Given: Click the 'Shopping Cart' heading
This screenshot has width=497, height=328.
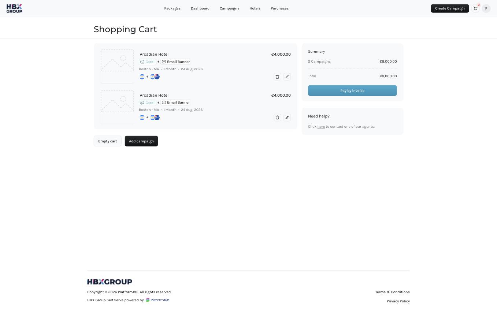Looking at the screenshot, I should pyautogui.click(x=125, y=29).
